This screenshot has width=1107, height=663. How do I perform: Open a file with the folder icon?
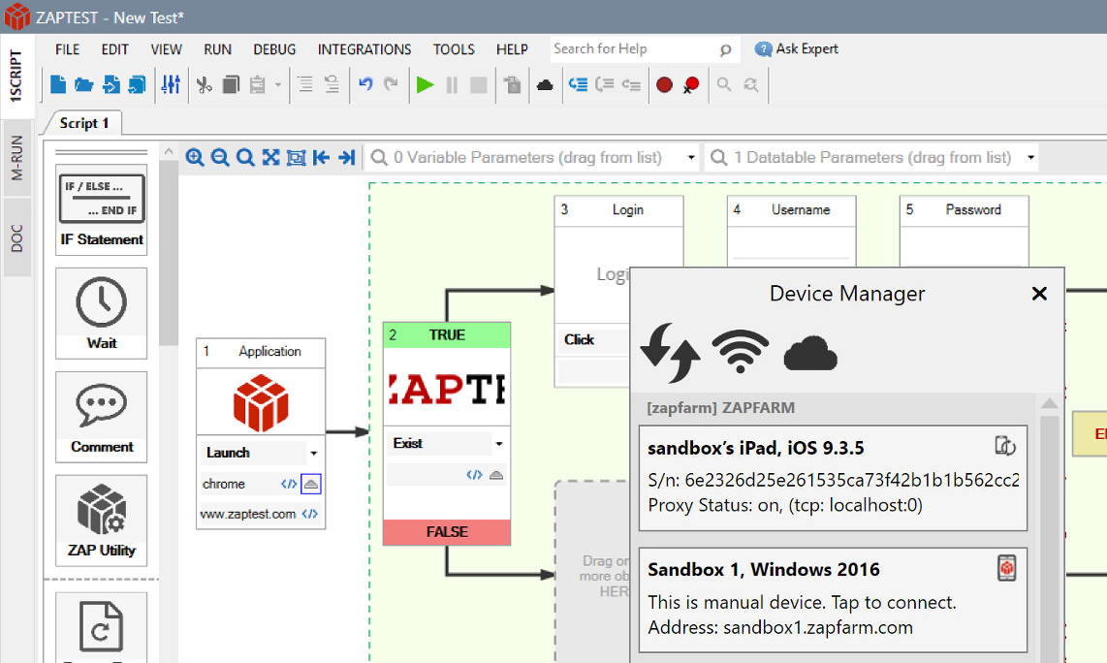click(x=84, y=84)
